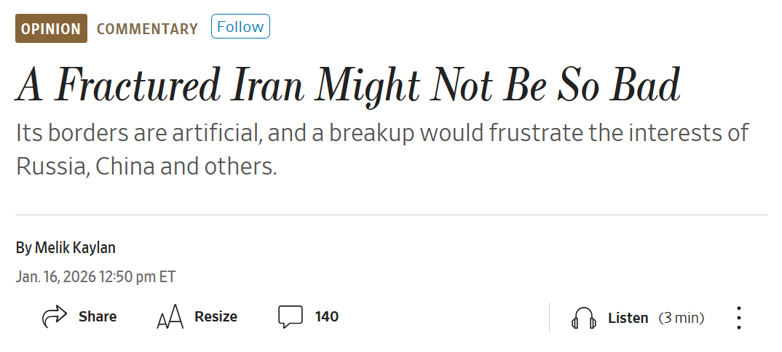This screenshot has height=352, width=782.
Task: Click author name Melik Kaylan
Action: 75,248
